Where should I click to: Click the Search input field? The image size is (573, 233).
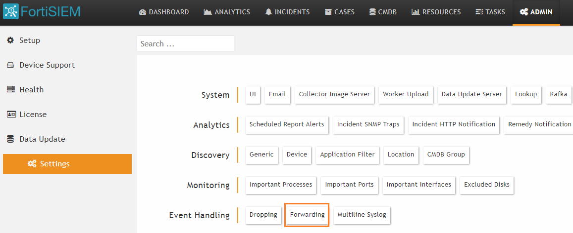click(x=185, y=43)
